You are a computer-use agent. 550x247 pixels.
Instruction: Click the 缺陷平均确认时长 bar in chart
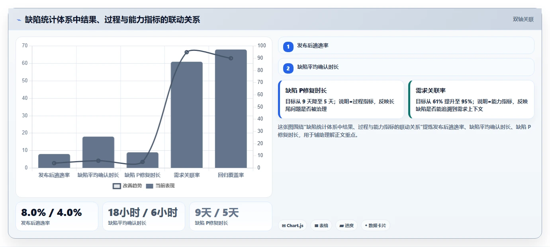pyautogui.click(x=98, y=152)
